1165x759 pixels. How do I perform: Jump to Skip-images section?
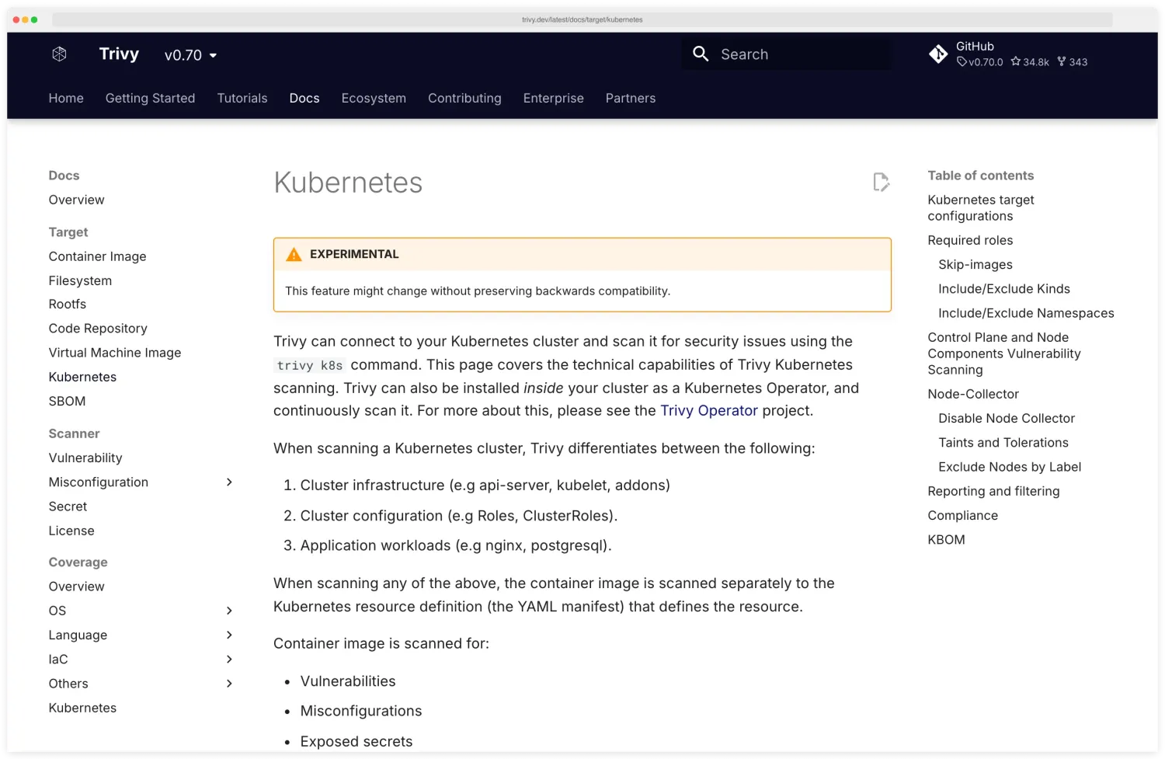[975, 264]
